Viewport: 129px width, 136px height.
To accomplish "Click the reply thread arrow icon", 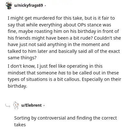I will [x=8, y=106].
